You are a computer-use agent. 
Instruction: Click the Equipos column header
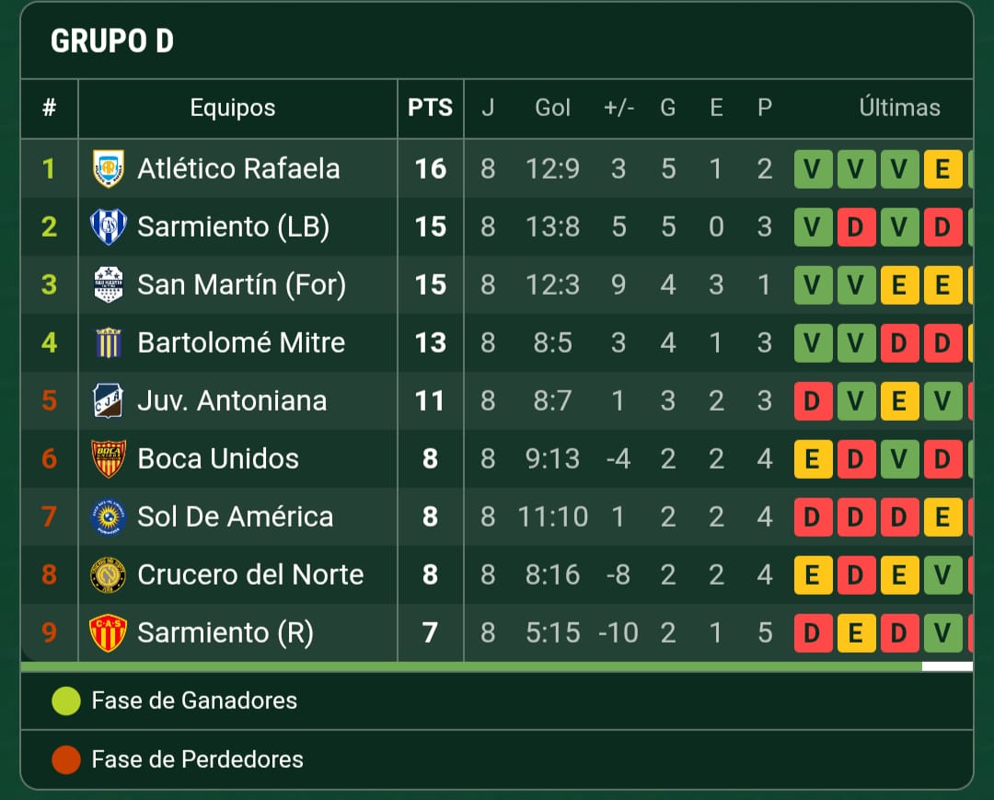click(x=232, y=108)
